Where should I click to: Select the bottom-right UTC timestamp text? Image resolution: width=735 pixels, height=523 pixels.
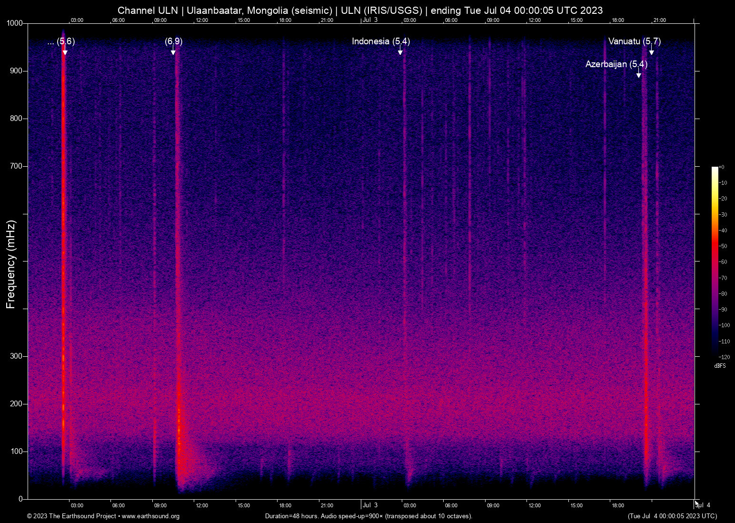(672, 516)
